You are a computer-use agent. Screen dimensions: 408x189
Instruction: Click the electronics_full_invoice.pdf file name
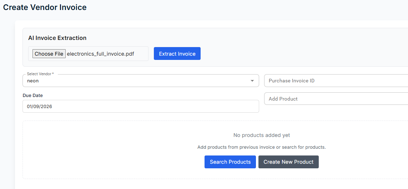(x=100, y=54)
